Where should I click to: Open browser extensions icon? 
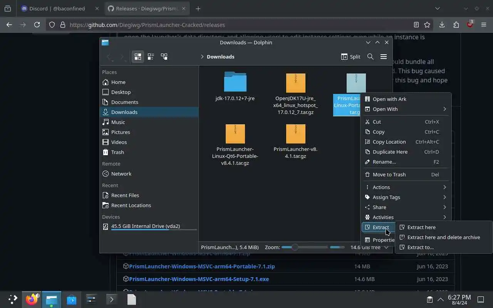pos(456,25)
